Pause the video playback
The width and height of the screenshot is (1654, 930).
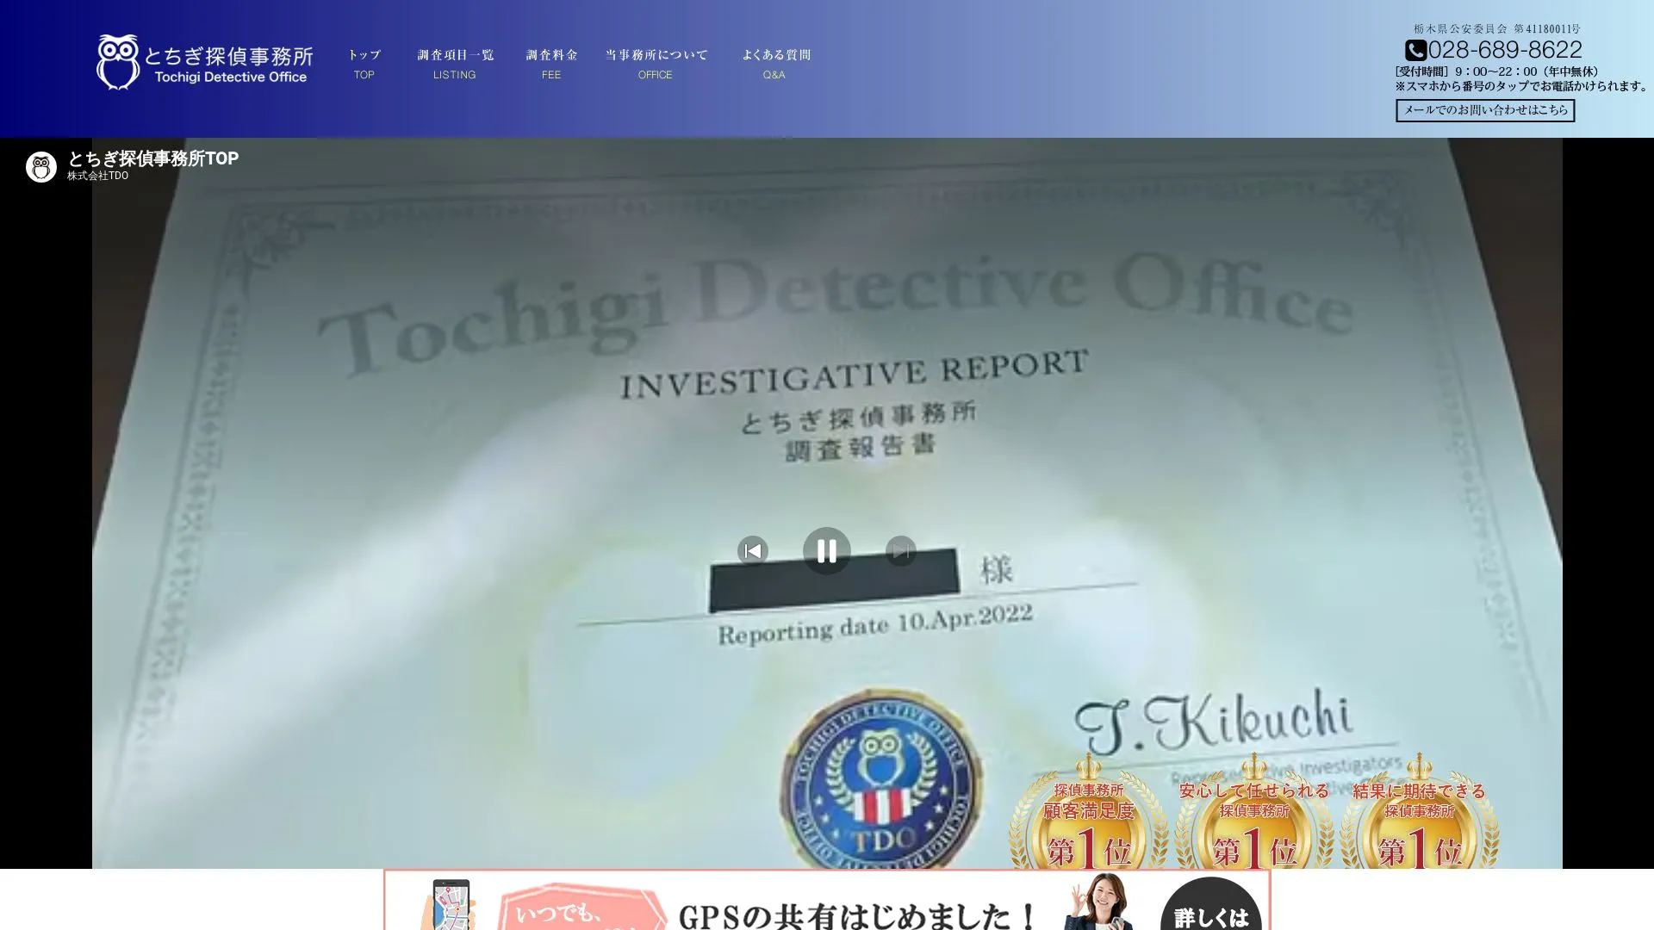(826, 551)
